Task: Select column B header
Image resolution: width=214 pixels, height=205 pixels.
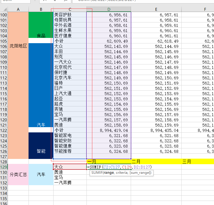Action: point(41,9)
